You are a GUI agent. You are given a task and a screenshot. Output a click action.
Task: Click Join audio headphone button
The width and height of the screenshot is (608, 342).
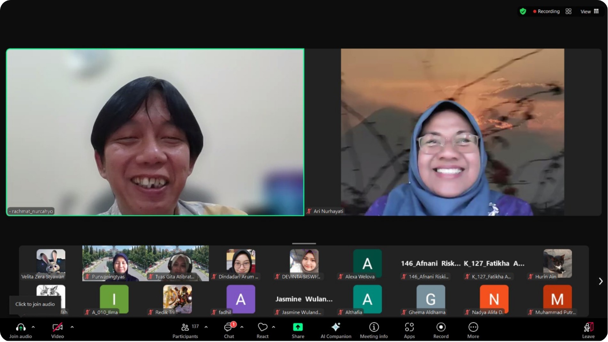click(20, 330)
